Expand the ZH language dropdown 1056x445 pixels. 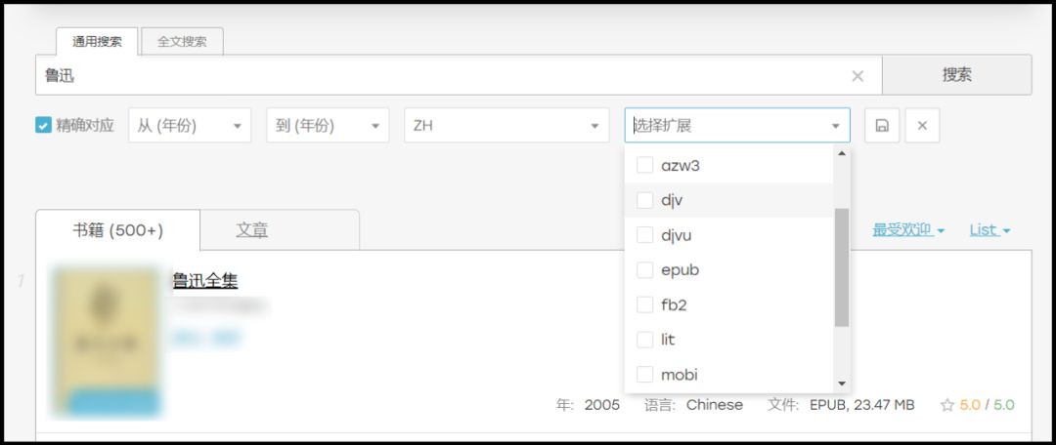[x=506, y=126]
